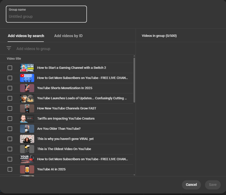Image resolution: width=226 pixels, height=195 pixels.
Task: Click the scroll up arrow of video list
Action: (x=134, y=56)
